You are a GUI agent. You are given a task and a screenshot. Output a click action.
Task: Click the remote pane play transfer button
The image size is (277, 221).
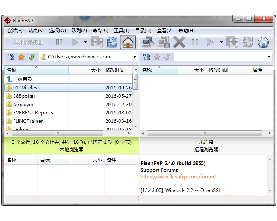click(210, 42)
